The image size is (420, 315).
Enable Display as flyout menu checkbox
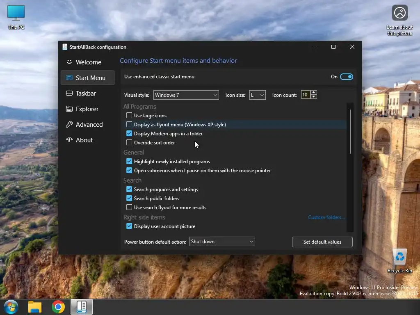[129, 125]
